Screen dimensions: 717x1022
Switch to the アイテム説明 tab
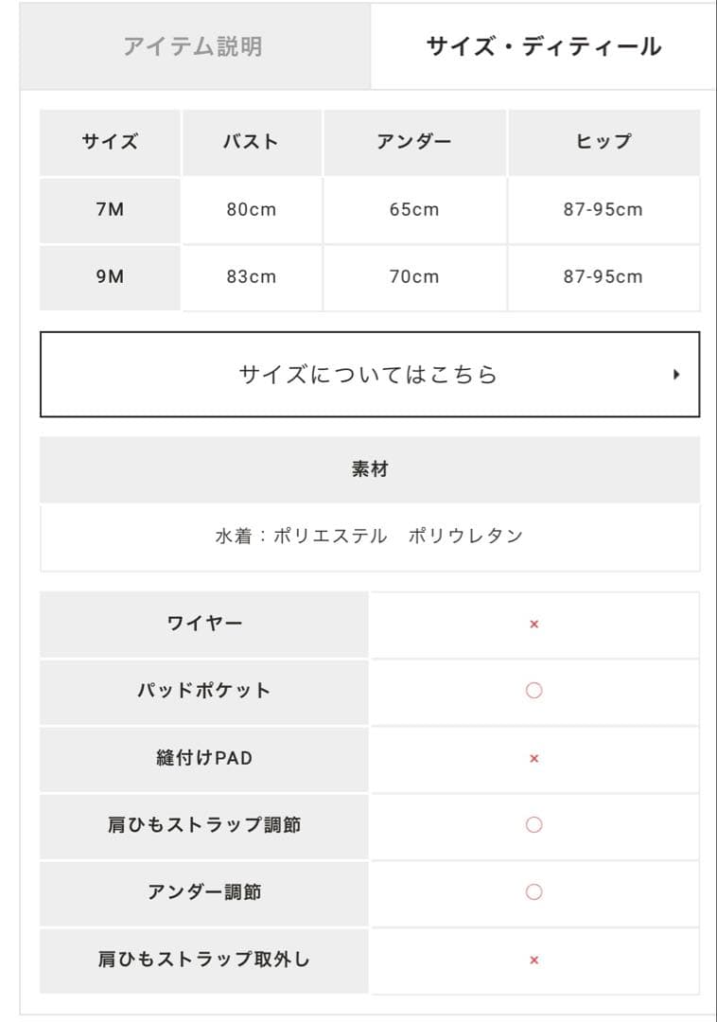pos(195,45)
